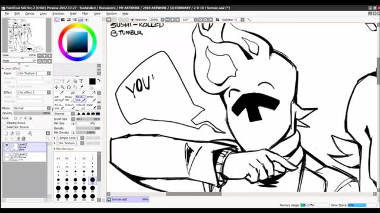
Task: Create a new linework layer
Action: 12,133
